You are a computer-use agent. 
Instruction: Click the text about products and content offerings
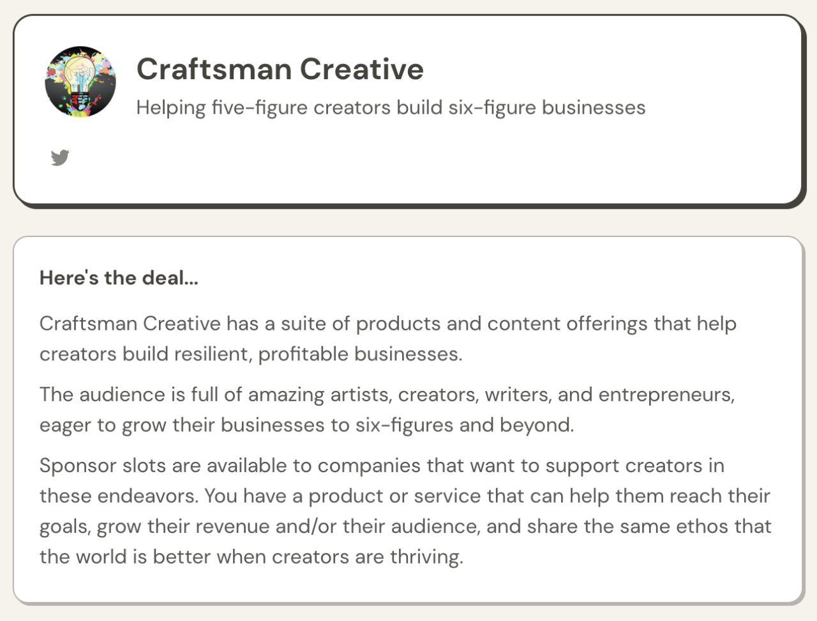tap(388, 338)
